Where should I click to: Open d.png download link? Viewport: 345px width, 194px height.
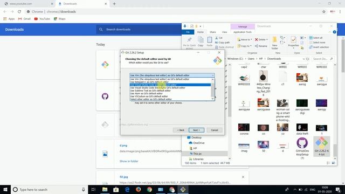pos(123,145)
